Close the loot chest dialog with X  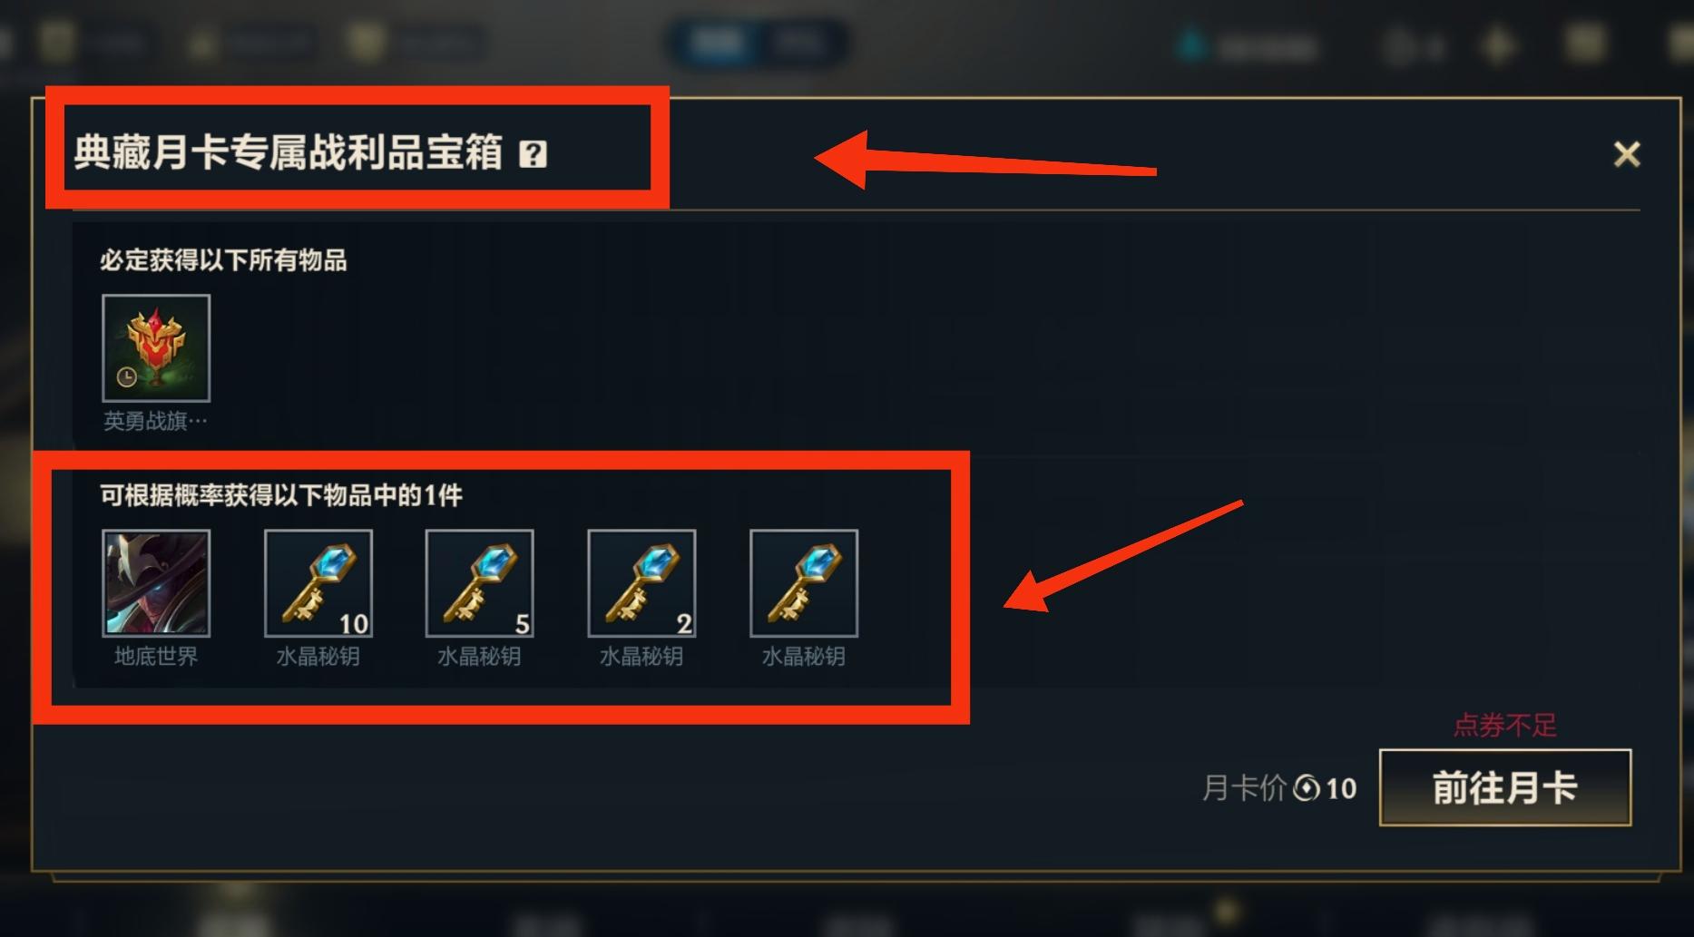coord(1627,154)
